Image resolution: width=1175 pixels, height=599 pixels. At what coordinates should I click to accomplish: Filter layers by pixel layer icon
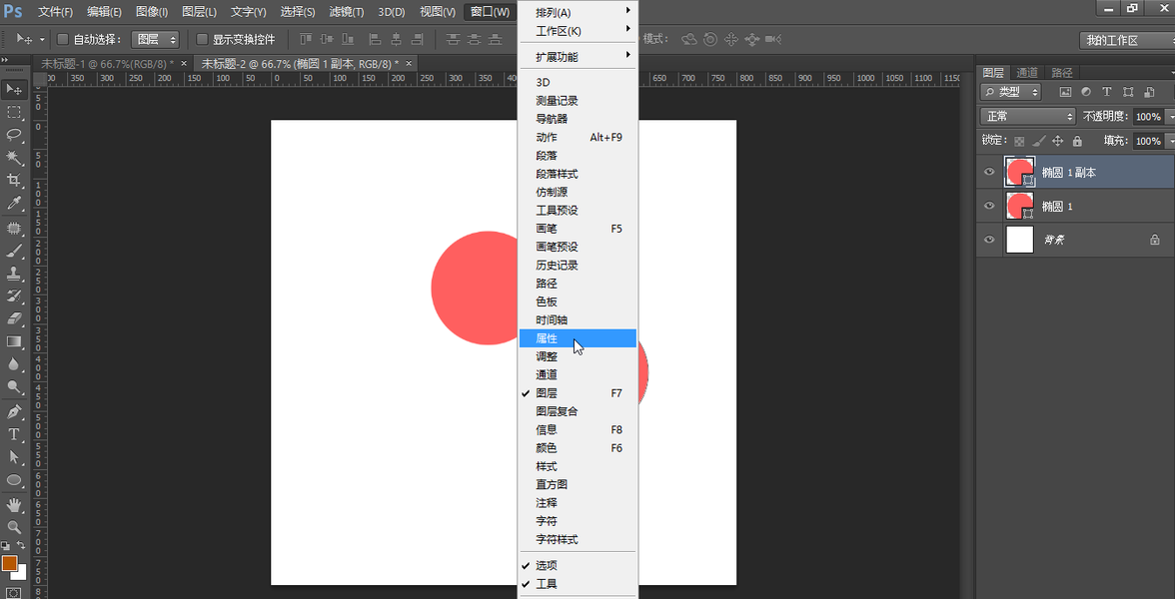click(x=1065, y=92)
